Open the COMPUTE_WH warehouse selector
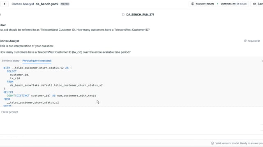Image resolution: width=263 pixels, height=147 pixels. [233, 4]
